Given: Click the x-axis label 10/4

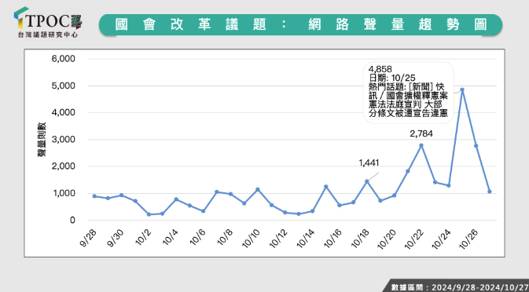Looking at the screenshot, I should 171,238.
